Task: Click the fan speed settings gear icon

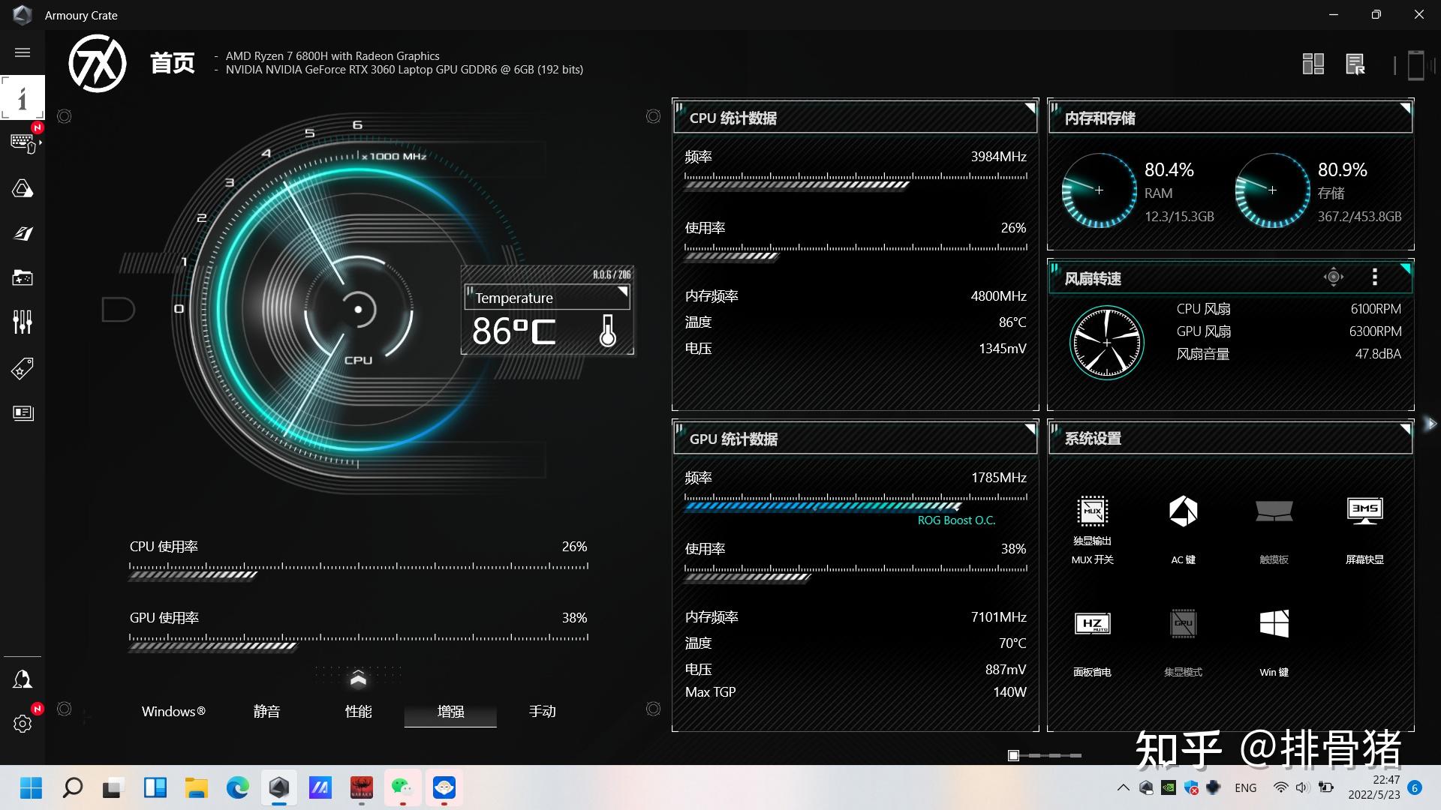Action: 1334,277
